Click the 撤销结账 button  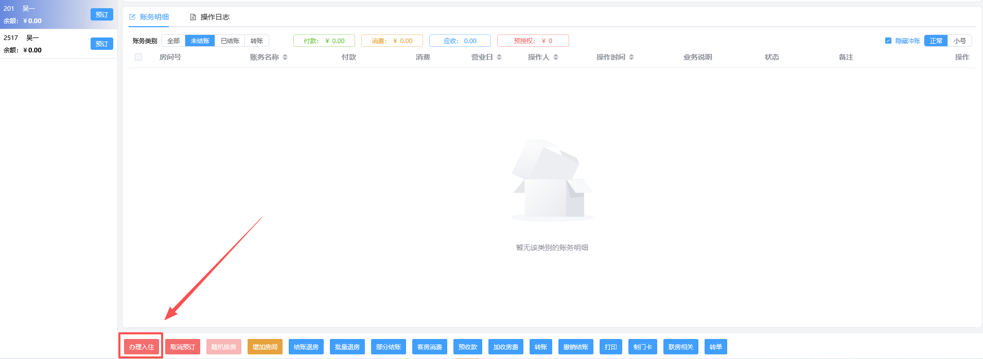(576, 347)
